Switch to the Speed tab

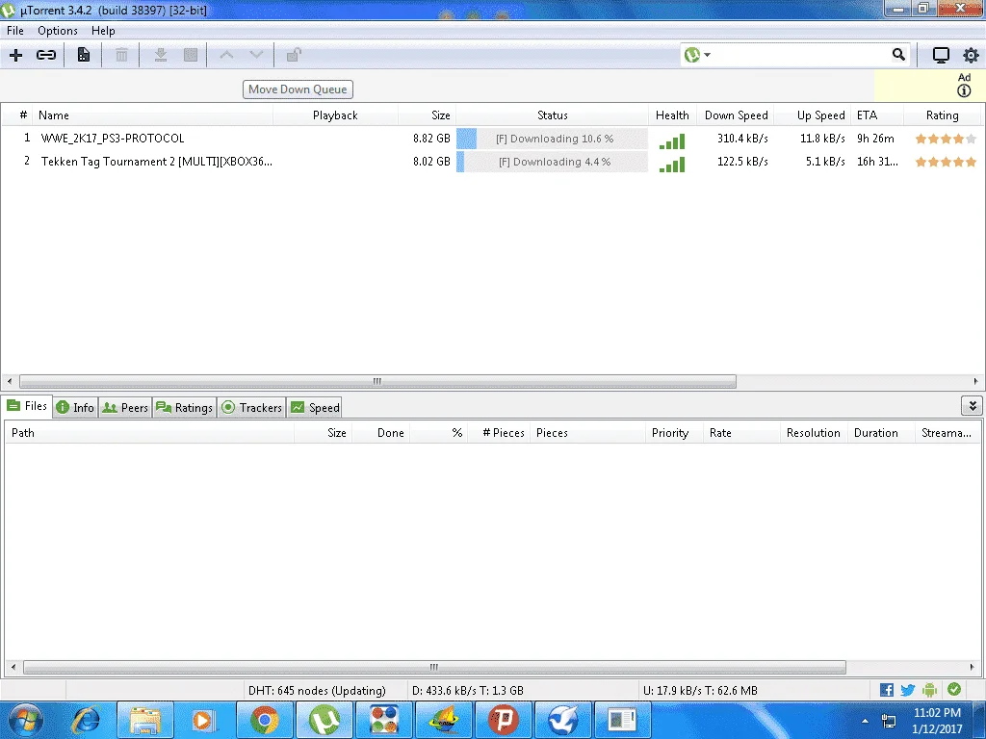[x=315, y=408]
